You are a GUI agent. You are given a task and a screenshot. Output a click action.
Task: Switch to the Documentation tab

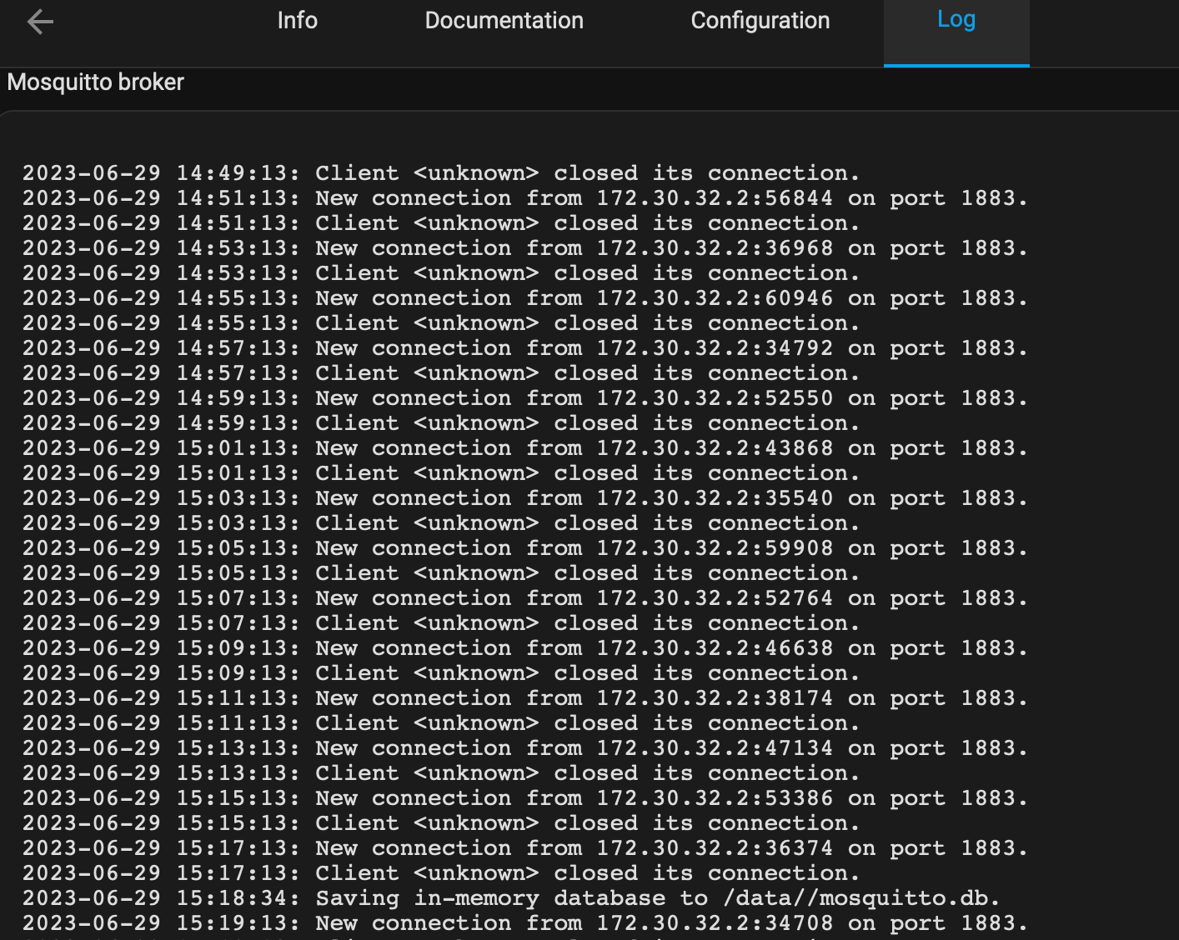pyautogui.click(x=504, y=21)
